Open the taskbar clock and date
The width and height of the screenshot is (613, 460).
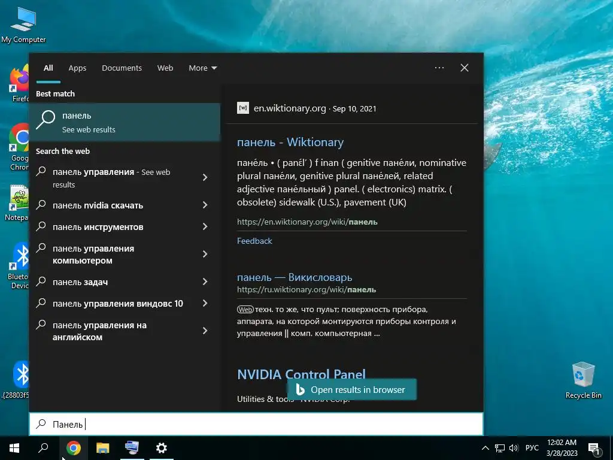pos(562,448)
